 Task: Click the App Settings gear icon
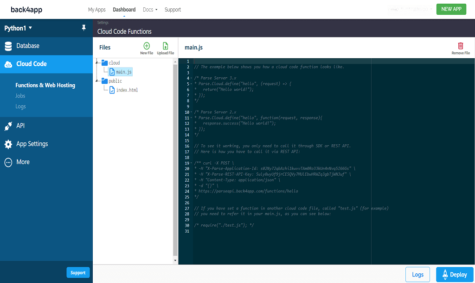(x=8, y=144)
